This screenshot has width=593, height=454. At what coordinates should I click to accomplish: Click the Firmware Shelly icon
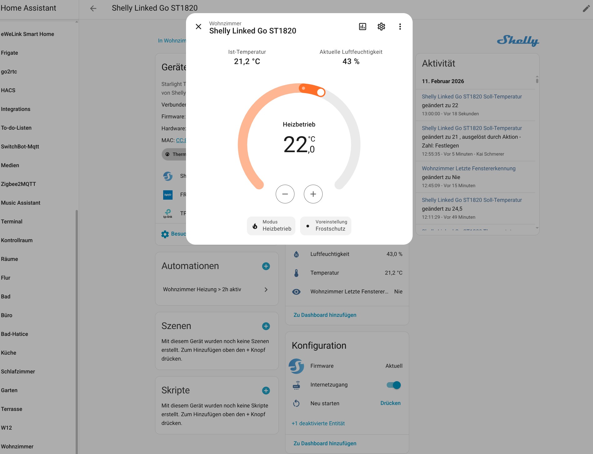(x=296, y=366)
